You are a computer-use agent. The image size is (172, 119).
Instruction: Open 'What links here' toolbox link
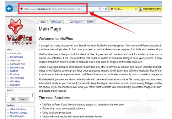click(18, 109)
